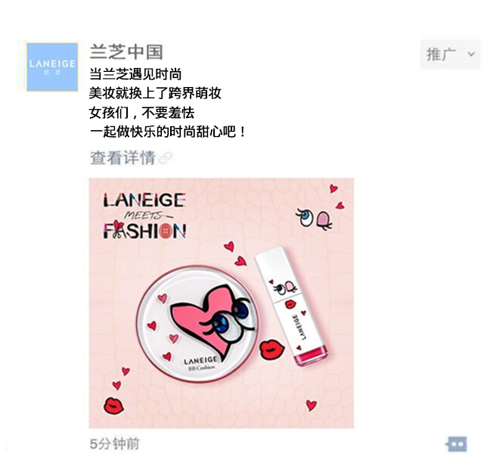The width and height of the screenshot is (487, 454).
Task: Open the comment bubble icon at bottom right
Action: tap(456, 443)
